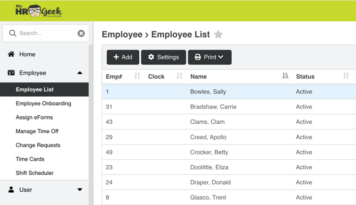Open Employee Onboarding
The height and width of the screenshot is (205, 356).
click(x=44, y=104)
